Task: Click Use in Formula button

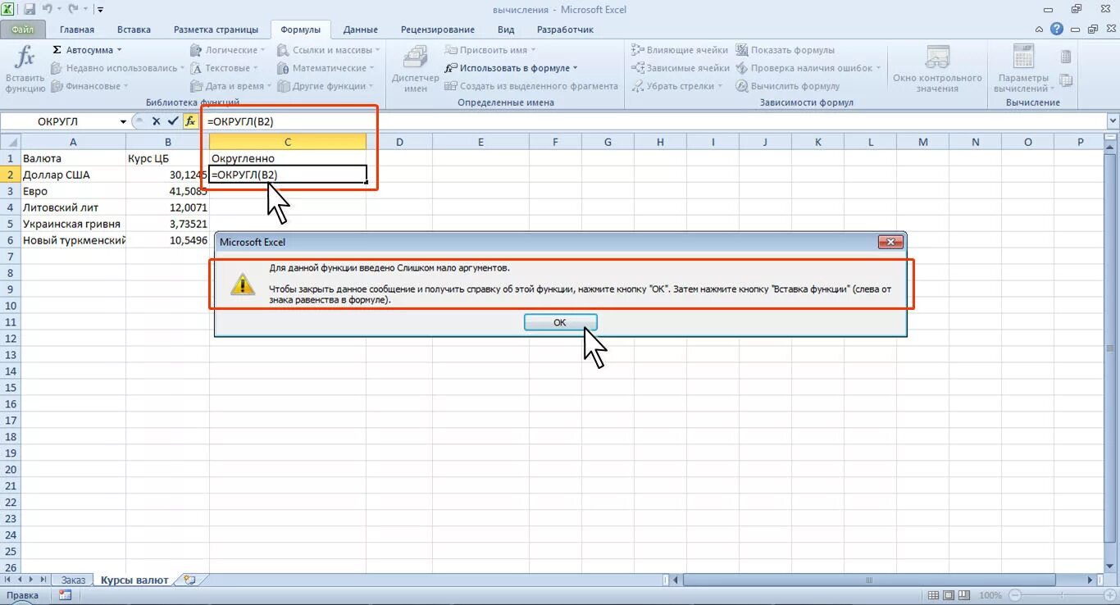Action: coord(511,68)
